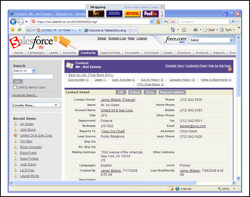Screen dimensions: 250x197
Task: Click the Go! search button
Action: [x=18, y=81]
